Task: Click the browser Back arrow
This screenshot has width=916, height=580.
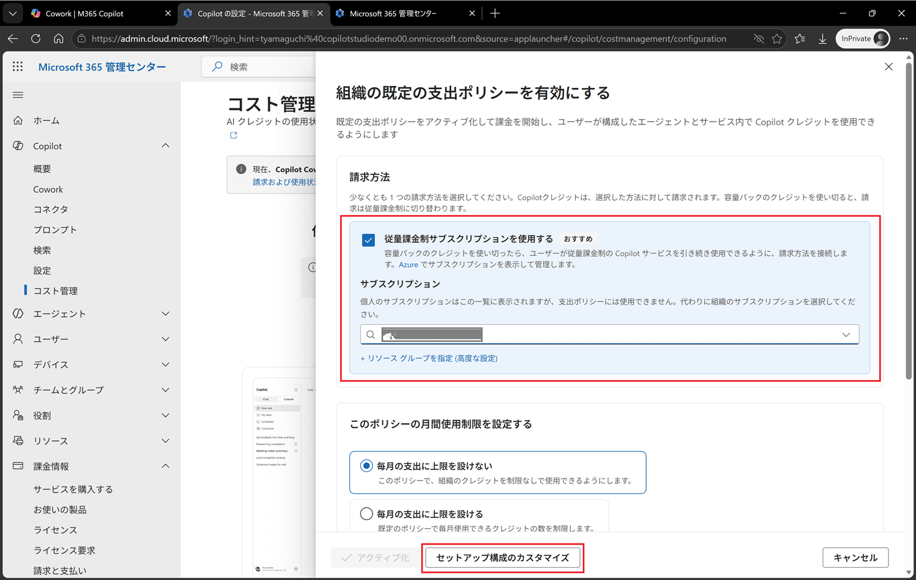Action: point(13,38)
